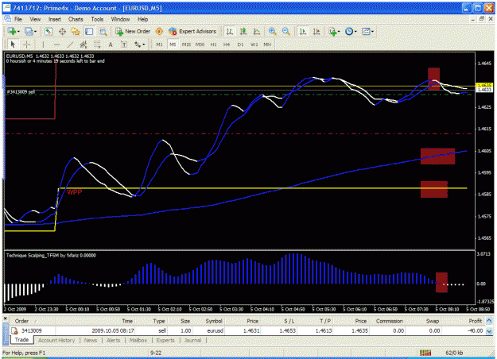Toggle the Terminal window icon

(x=89, y=31)
